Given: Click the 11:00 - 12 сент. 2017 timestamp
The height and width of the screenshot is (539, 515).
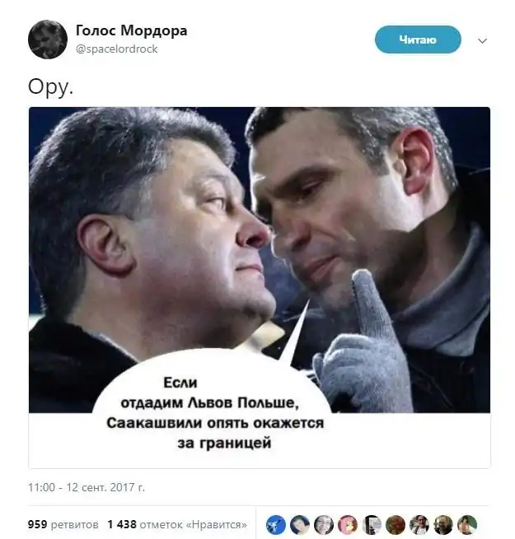Looking at the screenshot, I should pyautogui.click(x=87, y=487).
